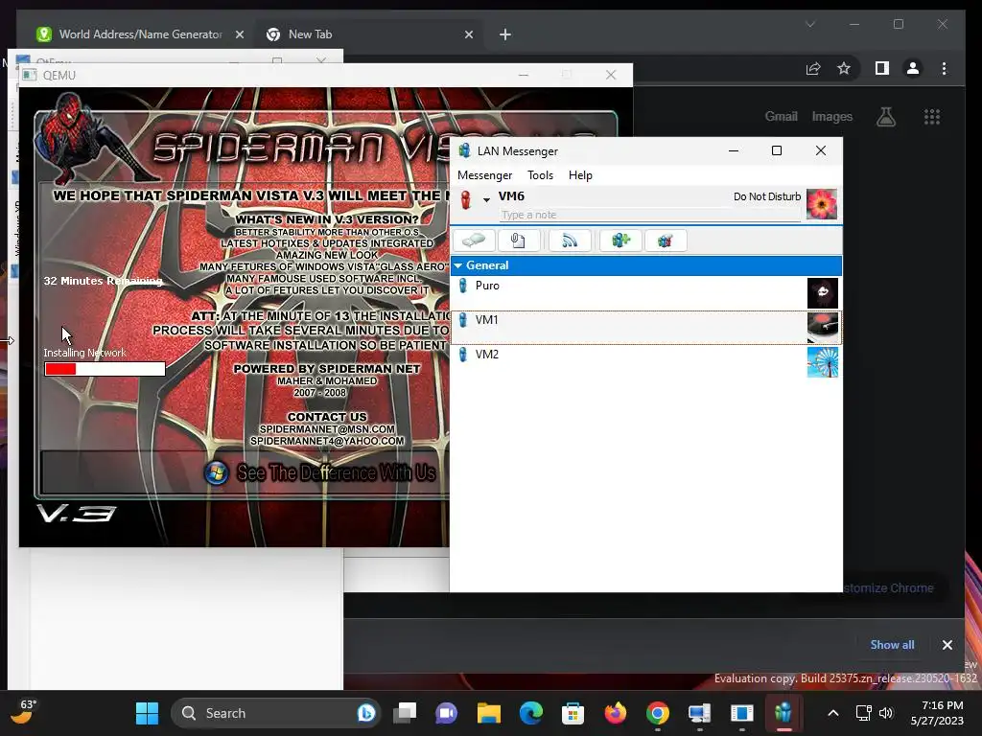Select the VM1 contact row

(x=645, y=328)
